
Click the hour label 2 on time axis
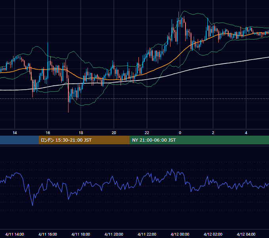[213, 133]
